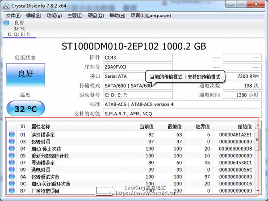268x201 pixels.
Task: Sort by the 当前值 column header
Action: [x=142, y=126]
